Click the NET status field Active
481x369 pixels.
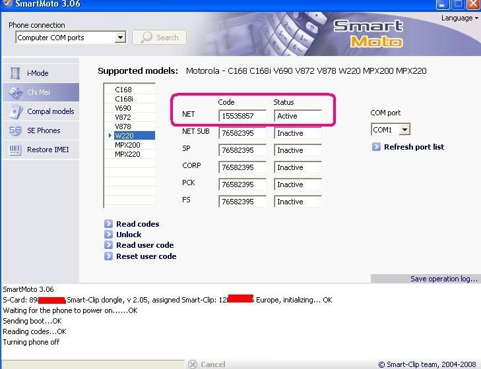298,116
